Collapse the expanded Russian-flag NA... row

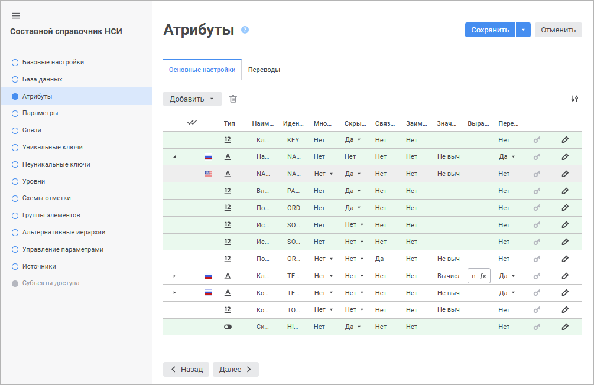[174, 156]
